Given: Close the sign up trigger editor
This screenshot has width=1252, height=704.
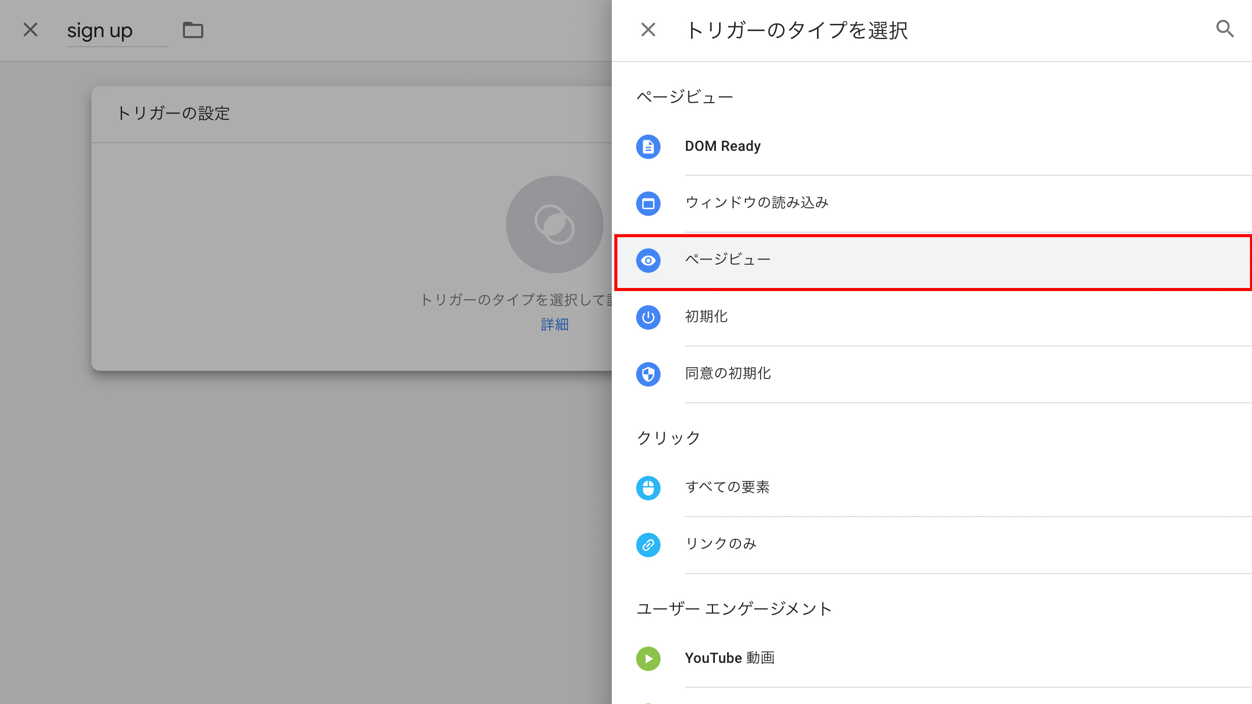Looking at the screenshot, I should coord(30,30).
